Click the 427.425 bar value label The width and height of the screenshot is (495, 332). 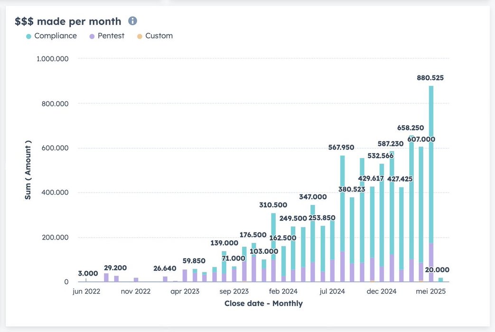[x=400, y=179]
